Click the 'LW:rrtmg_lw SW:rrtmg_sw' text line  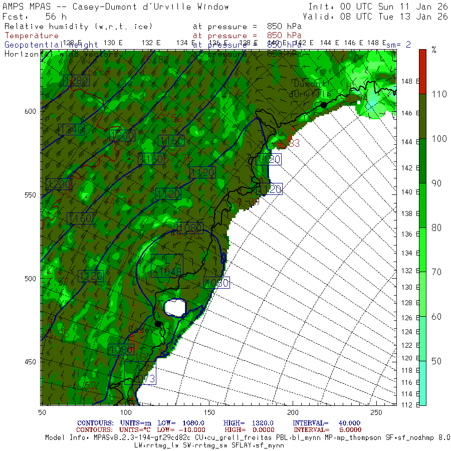209,445
